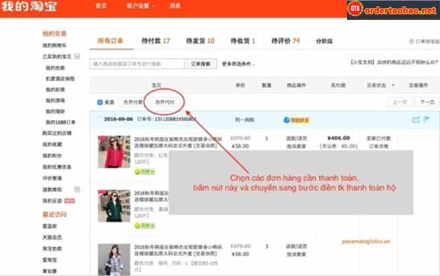Open 评价管理 in the sidebar

click(52, 178)
